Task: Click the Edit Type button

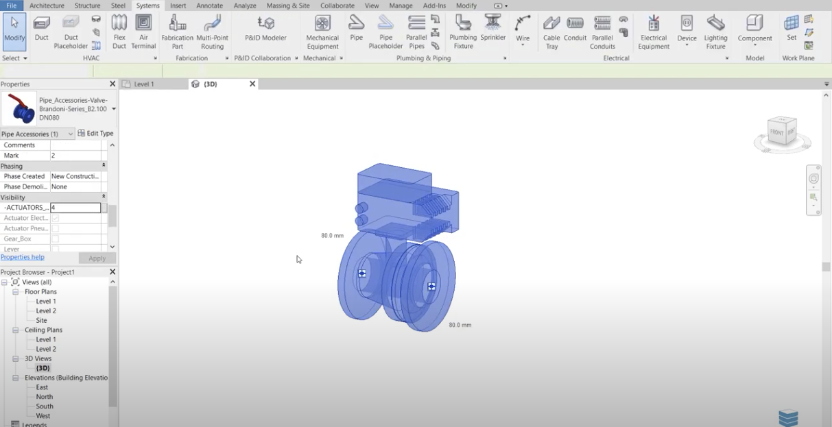Action: coord(95,134)
